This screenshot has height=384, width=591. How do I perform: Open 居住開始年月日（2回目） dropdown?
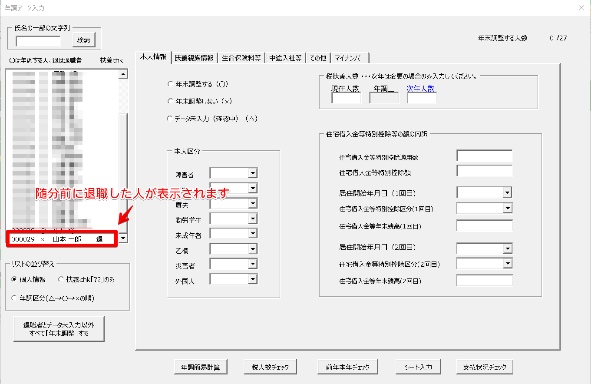tap(507, 248)
